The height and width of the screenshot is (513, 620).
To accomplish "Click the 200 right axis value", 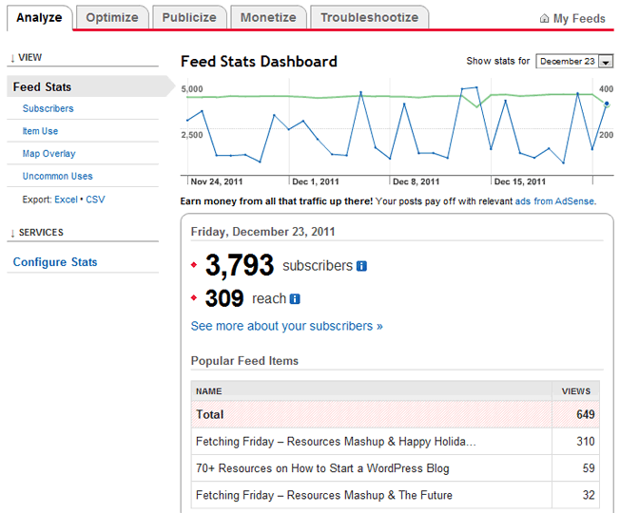I will (x=606, y=135).
